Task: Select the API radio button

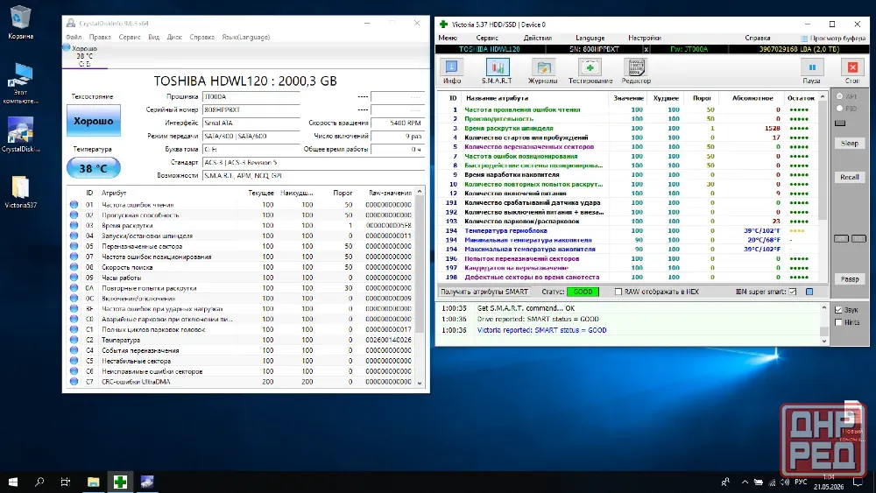Action: click(840, 96)
